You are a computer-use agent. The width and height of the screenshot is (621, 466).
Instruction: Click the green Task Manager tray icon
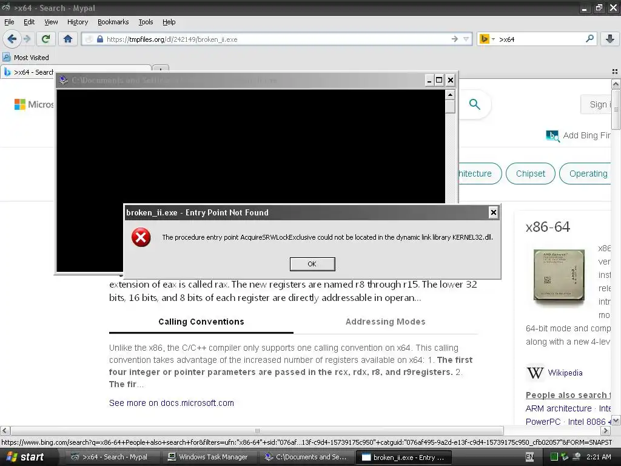coord(554,457)
